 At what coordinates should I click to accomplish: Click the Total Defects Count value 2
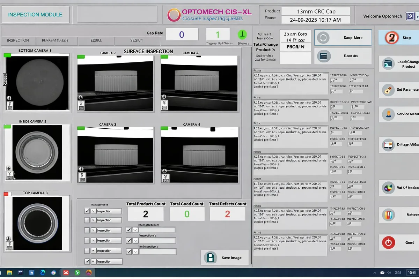click(228, 214)
